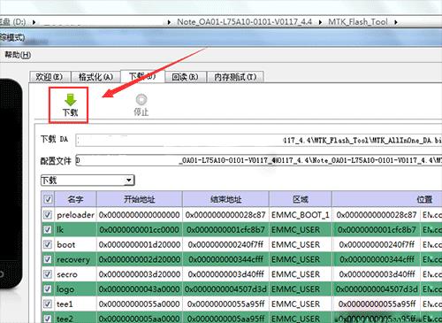The image size is (442, 323).
Task: Expand breadcrumb arrow after drive (D:)
Action: pyautogui.click(x=34, y=22)
